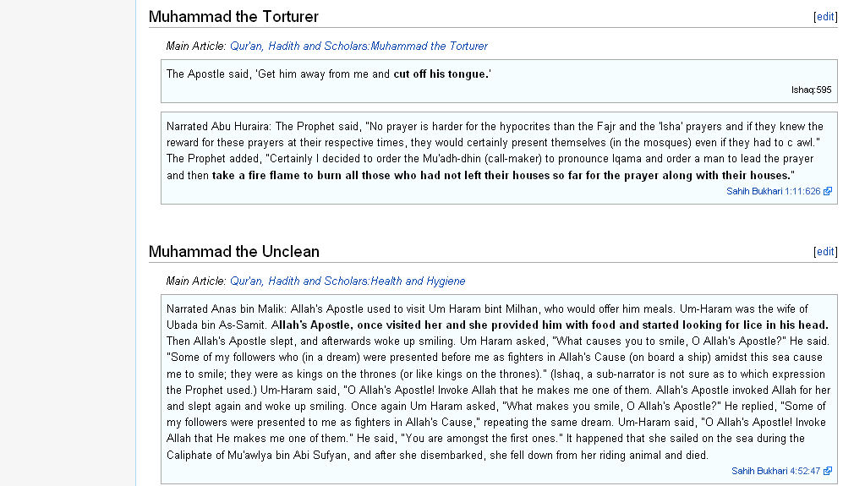Click the Muhammad the Torturer heading

click(x=233, y=17)
